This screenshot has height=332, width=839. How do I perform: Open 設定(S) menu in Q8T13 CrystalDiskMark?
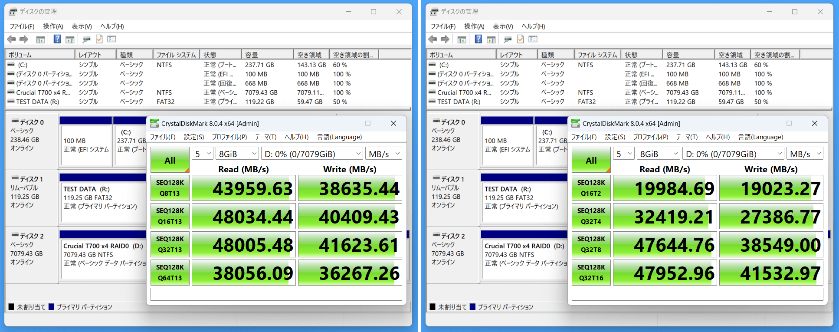[x=194, y=137]
